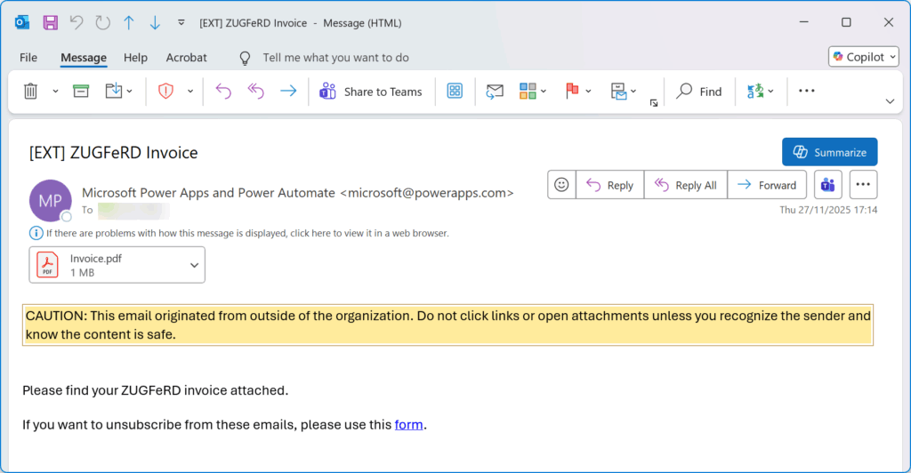Click the Tell me what you want to do field

coord(335,58)
